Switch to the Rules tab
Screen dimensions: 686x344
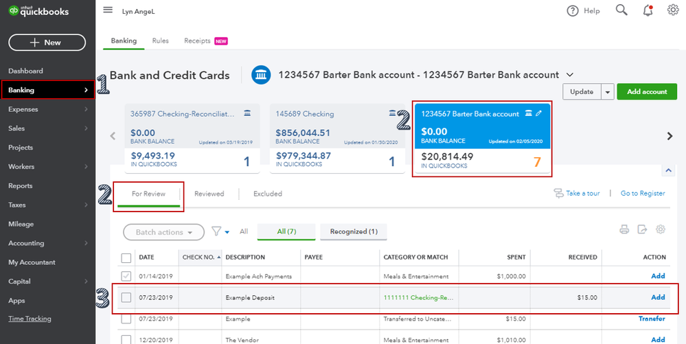[x=160, y=41]
